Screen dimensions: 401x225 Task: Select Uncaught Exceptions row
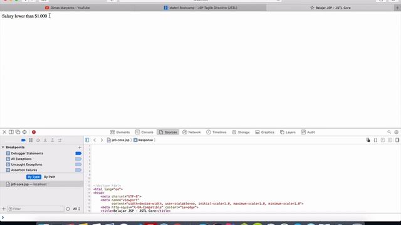point(41,164)
